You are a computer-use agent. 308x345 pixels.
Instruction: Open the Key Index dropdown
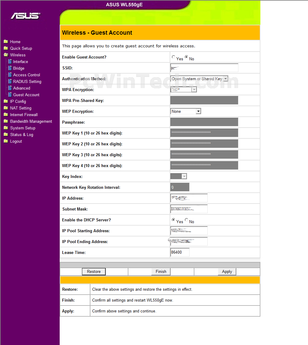tap(178, 176)
